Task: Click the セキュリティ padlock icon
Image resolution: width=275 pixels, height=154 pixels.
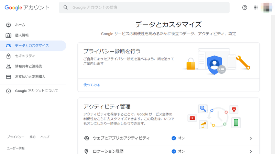Action: (8, 56)
